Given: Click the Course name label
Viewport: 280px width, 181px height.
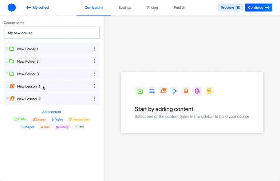Looking at the screenshot, I should pos(14,23).
